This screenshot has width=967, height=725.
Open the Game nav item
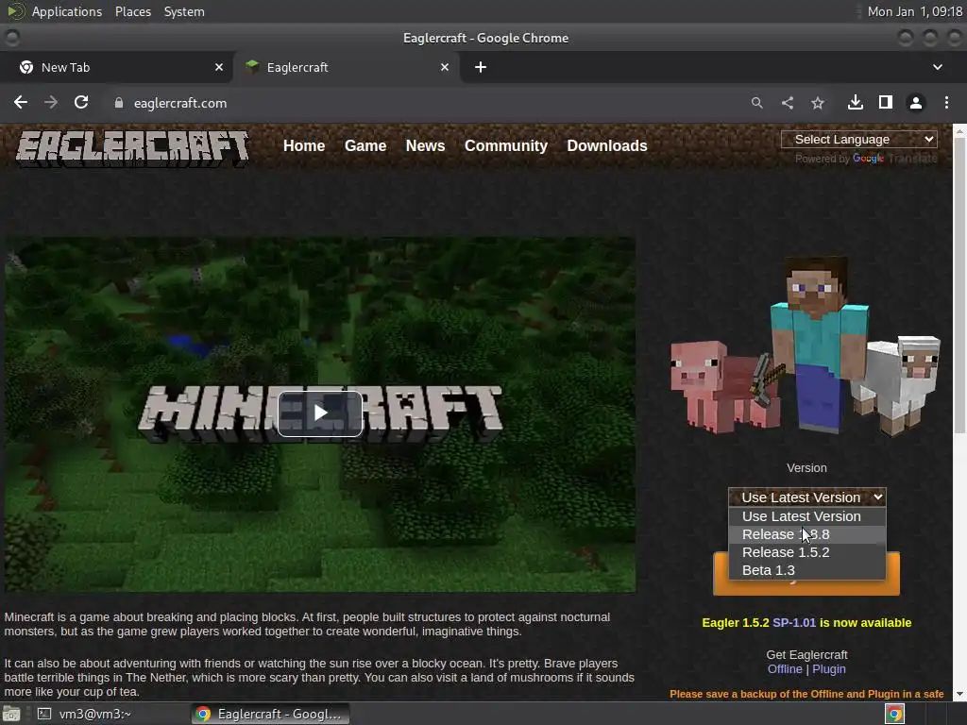tap(365, 146)
